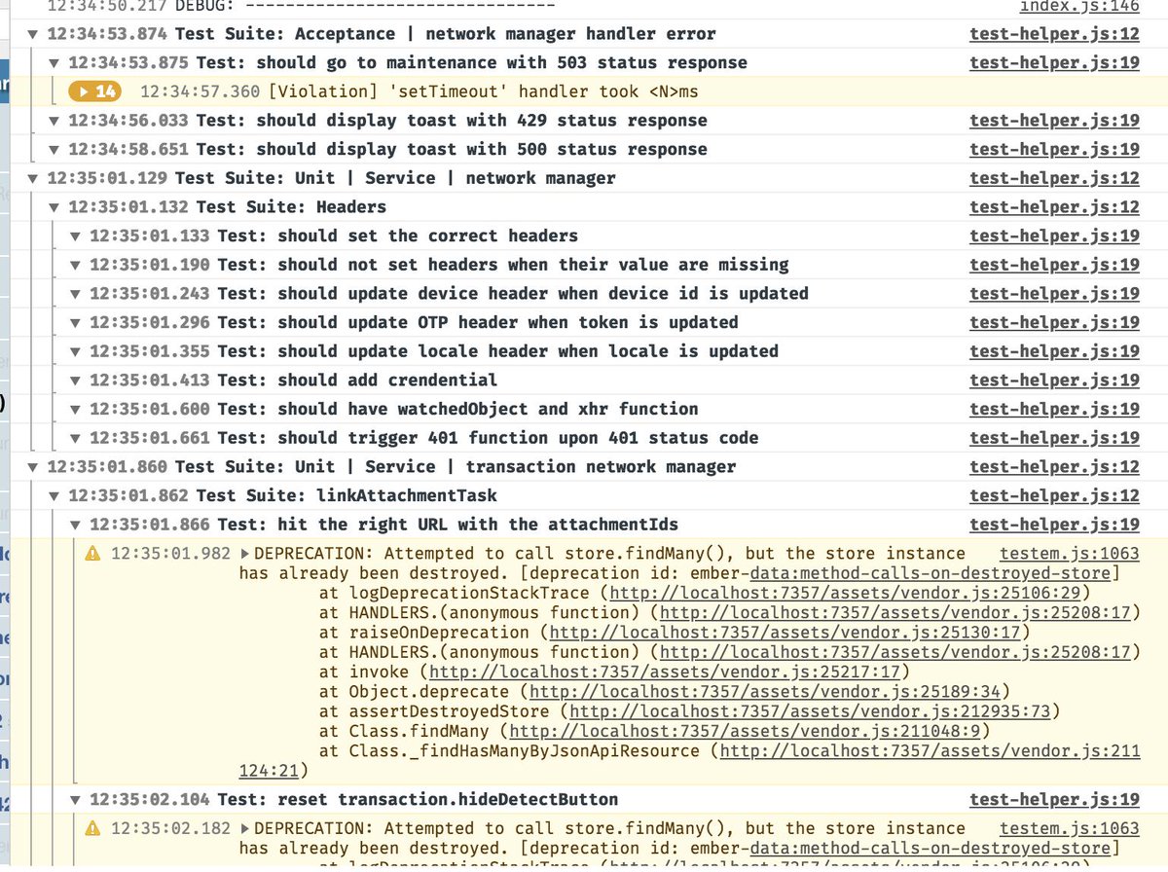The width and height of the screenshot is (1168, 872).
Task: Collapse 'should not set headers when their value are missing' group
Action: pos(78,265)
